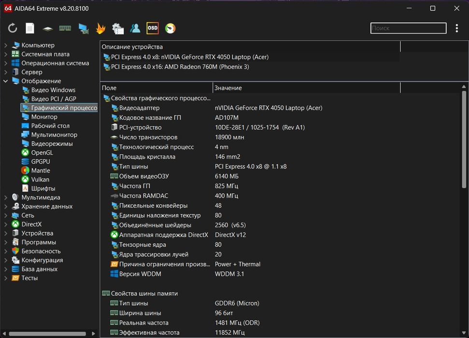The image size is (469, 338).
Task: Click the Refresh toolbar icon
Action: 12,28
